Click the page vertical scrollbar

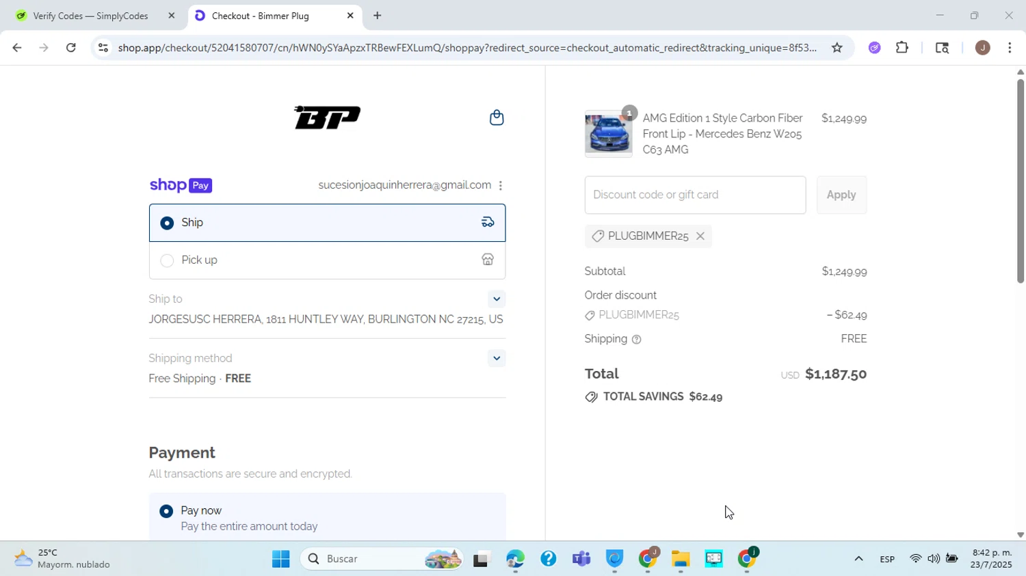pyautogui.click(x=1020, y=181)
